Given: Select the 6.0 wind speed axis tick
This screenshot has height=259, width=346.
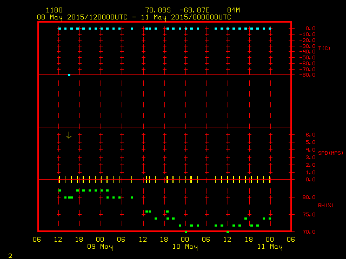Looking at the screenshot, I should 310,135.
